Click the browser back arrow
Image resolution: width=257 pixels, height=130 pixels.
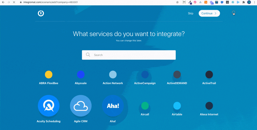click(x=3, y=2)
